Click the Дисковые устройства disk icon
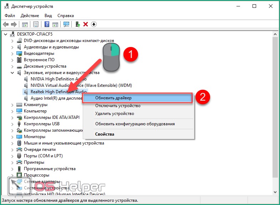The height and width of the screenshot is (205, 280). point(19,67)
